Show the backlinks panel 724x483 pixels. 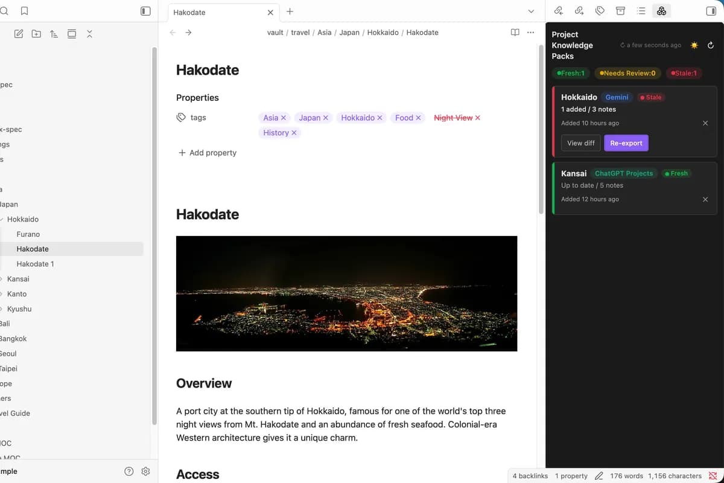click(559, 11)
